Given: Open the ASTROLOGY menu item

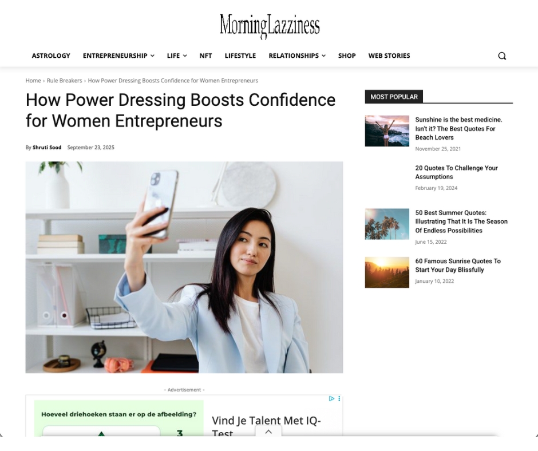Looking at the screenshot, I should click(x=51, y=56).
